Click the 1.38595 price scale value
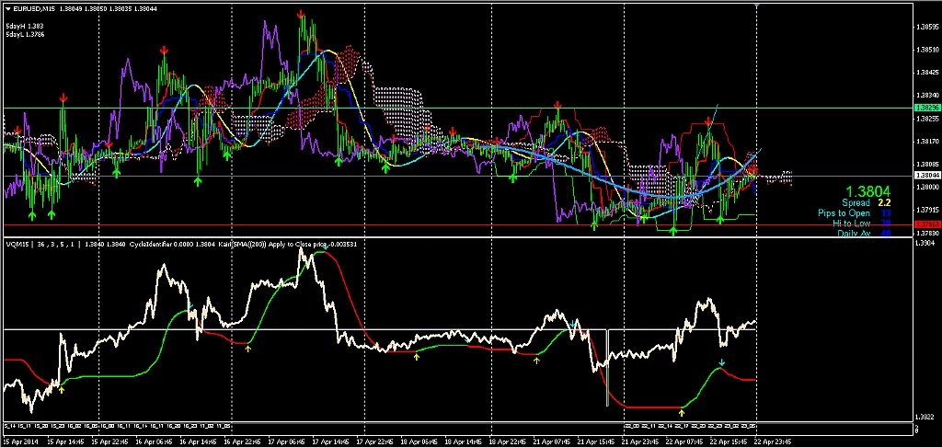 pyautogui.click(x=926, y=27)
